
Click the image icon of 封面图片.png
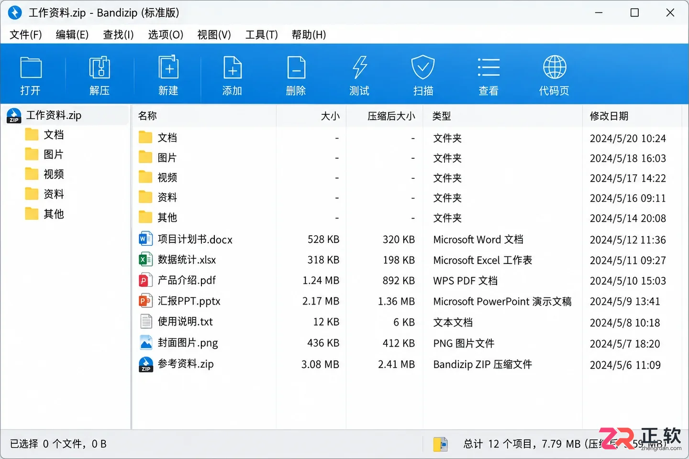(x=146, y=342)
